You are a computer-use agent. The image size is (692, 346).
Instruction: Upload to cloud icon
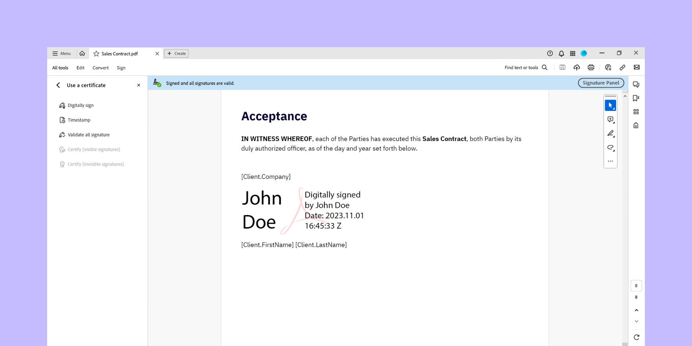577,68
